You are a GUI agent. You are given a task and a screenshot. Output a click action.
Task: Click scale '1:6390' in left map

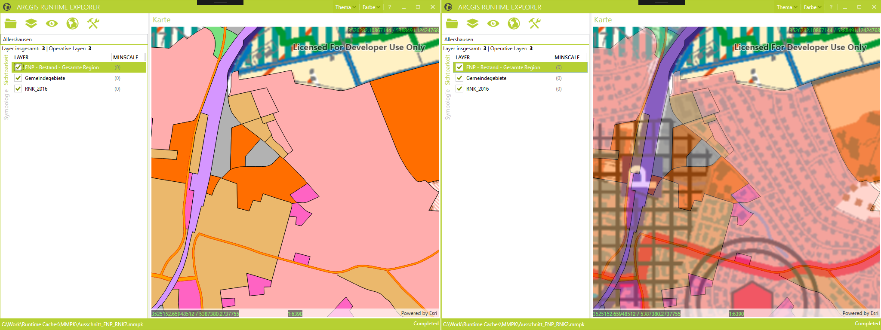[295, 314]
